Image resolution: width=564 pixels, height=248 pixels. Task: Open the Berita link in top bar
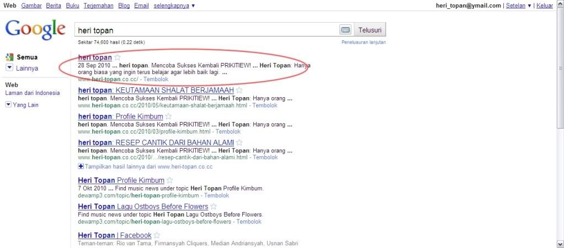tap(54, 6)
